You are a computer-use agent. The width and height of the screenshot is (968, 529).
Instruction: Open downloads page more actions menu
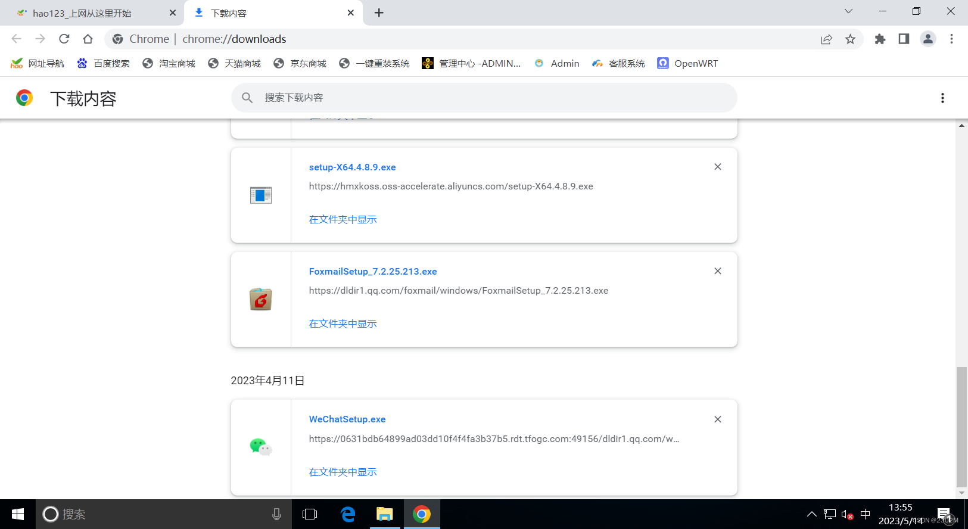click(942, 98)
